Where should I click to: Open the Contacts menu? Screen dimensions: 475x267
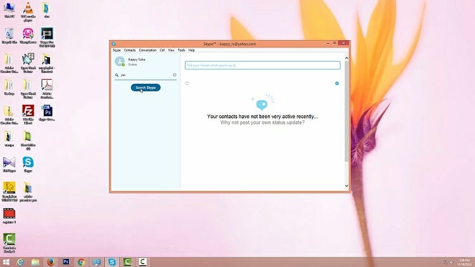click(130, 50)
